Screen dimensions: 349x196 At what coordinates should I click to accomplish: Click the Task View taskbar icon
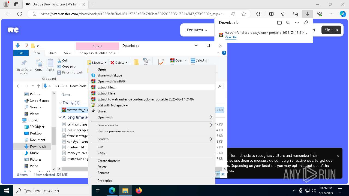pyautogui.click(x=98, y=191)
